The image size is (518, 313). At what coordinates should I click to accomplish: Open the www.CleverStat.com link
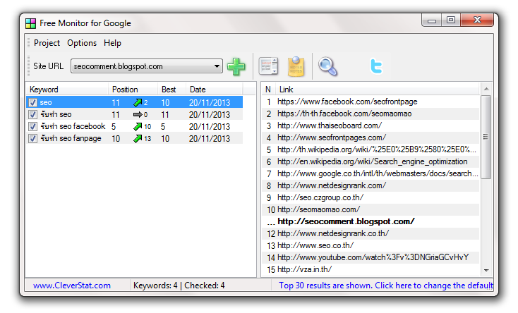click(x=72, y=286)
